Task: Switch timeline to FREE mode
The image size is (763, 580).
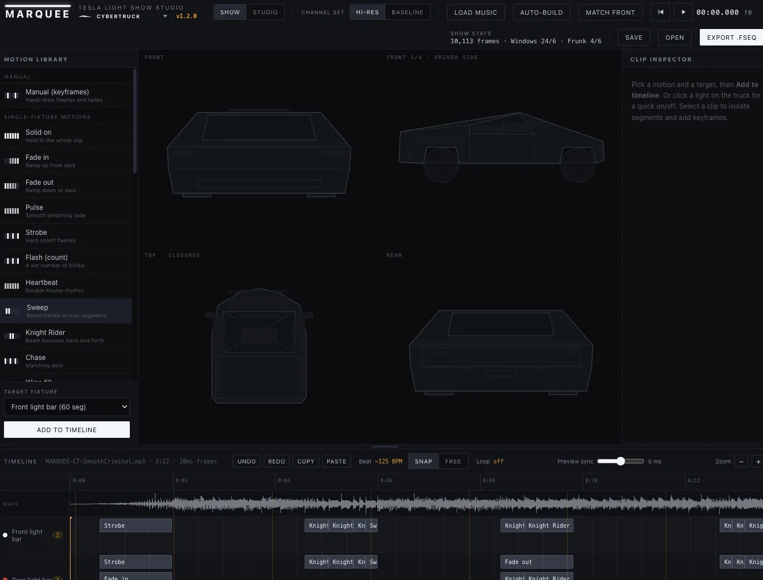Action: tap(453, 461)
